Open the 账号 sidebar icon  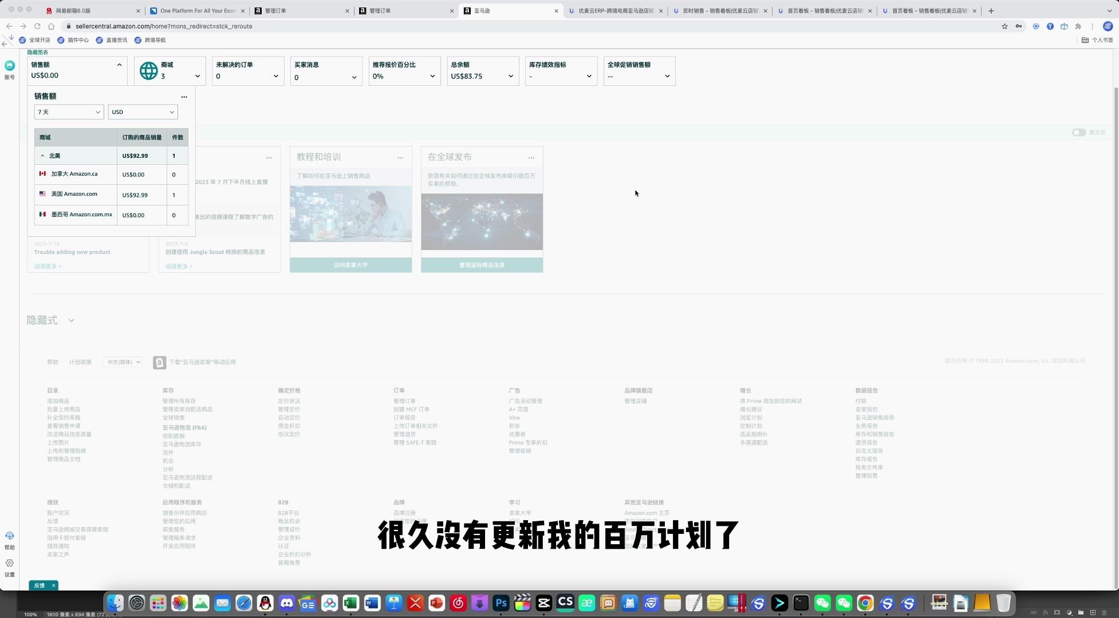[10, 66]
